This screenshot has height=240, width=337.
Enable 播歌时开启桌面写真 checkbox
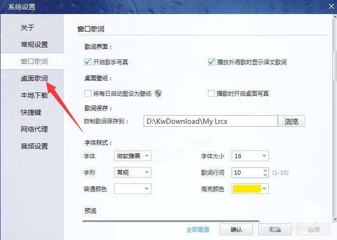pyautogui.click(x=211, y=93)
